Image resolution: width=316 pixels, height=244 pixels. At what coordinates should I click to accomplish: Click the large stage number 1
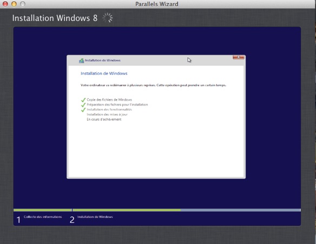(x=18, y=220)
